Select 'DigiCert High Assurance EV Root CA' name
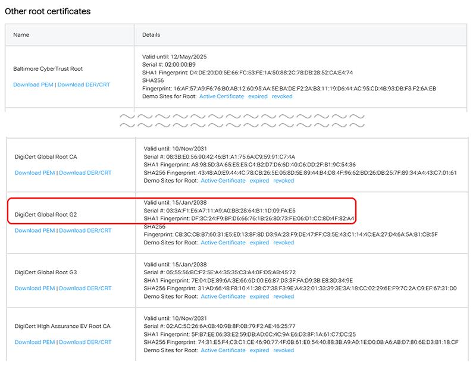Image resolution: width=476 pixels, height=367 pixels. [62, 327]
